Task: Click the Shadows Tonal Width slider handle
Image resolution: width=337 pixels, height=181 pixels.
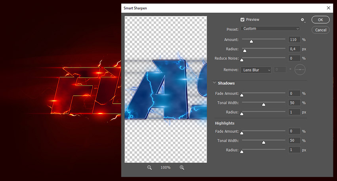Action: click(263, 104)
